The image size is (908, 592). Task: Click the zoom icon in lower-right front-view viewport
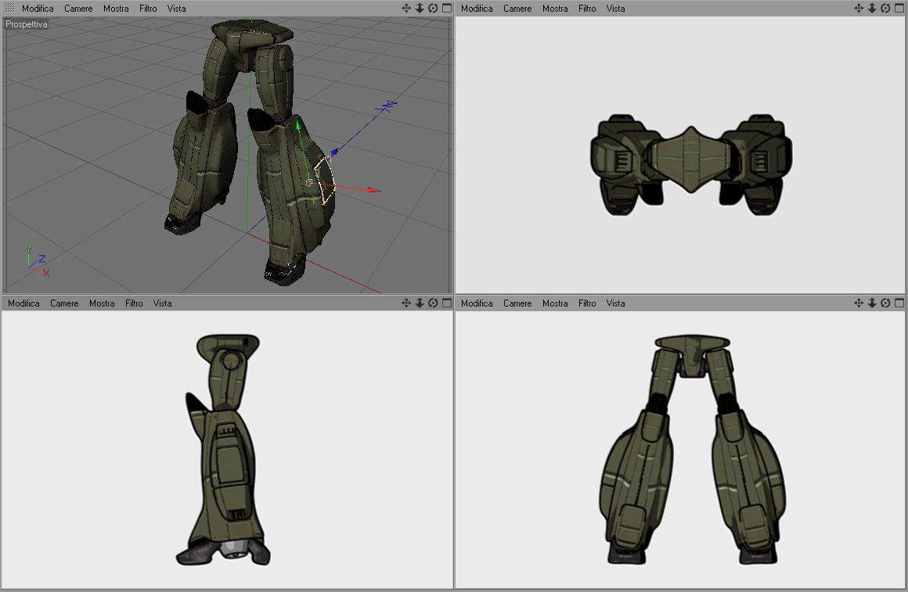(x=872, y=303)
